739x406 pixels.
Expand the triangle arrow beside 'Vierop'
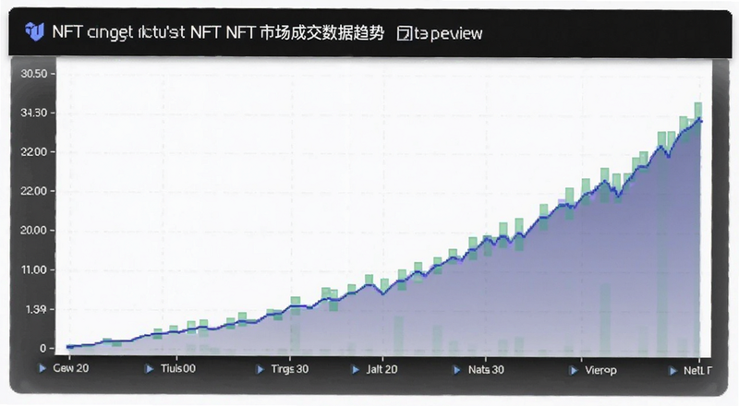[574, 371]
